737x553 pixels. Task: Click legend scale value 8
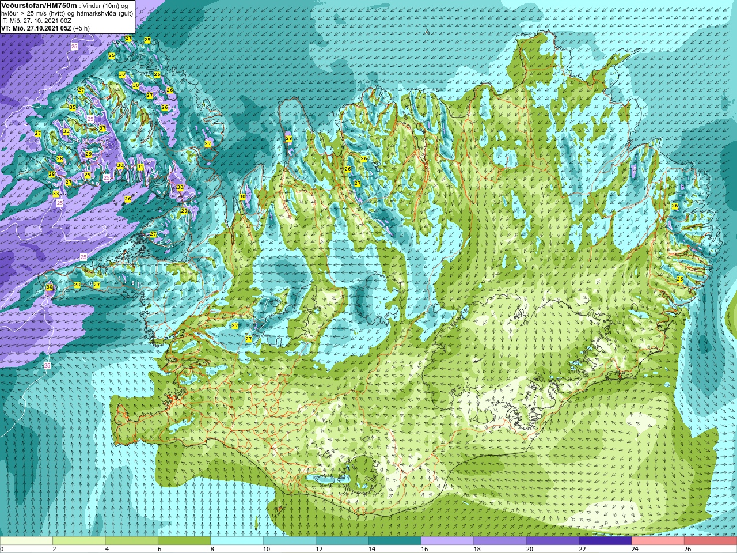coord(212,549)
